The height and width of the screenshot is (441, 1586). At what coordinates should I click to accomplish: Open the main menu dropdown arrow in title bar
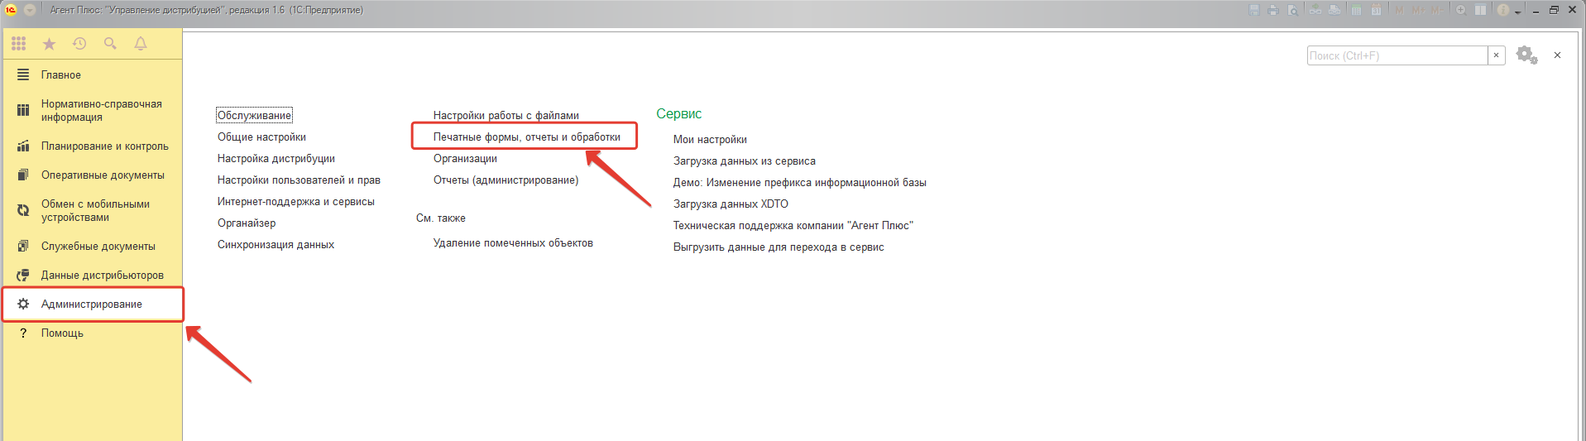[x=30, y=10]
